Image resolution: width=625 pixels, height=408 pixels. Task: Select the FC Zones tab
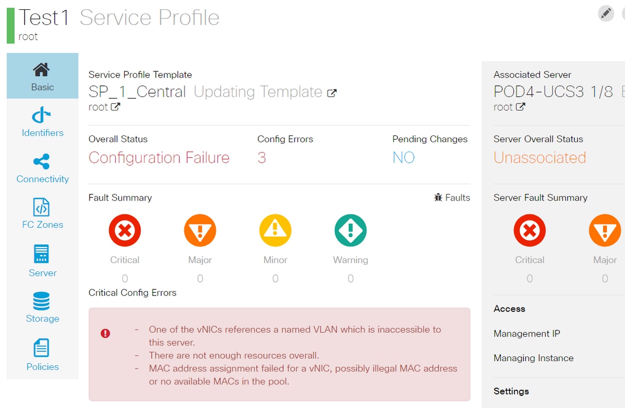click(42, 214)
